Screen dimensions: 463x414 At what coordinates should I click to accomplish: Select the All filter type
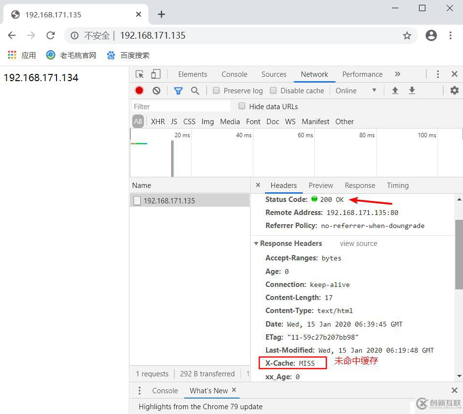tap(138, 121)
